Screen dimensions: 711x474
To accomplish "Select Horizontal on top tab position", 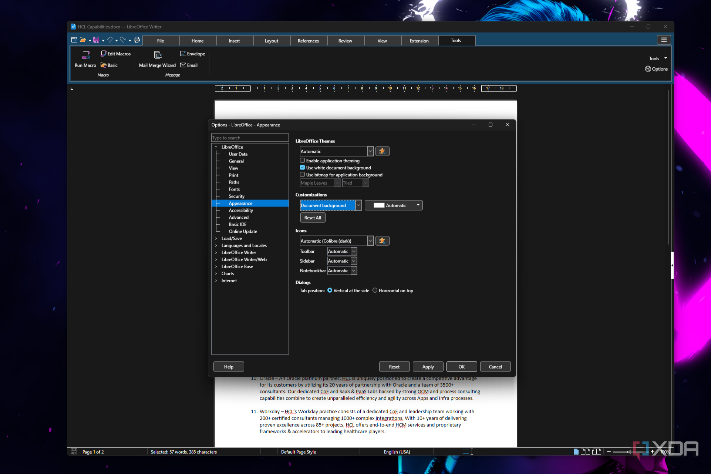I will (x=375, y=290).
